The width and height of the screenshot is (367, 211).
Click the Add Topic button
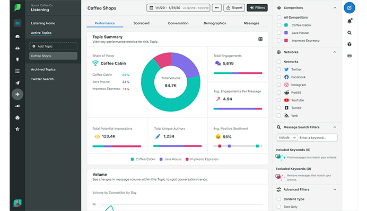pos(53,46)
